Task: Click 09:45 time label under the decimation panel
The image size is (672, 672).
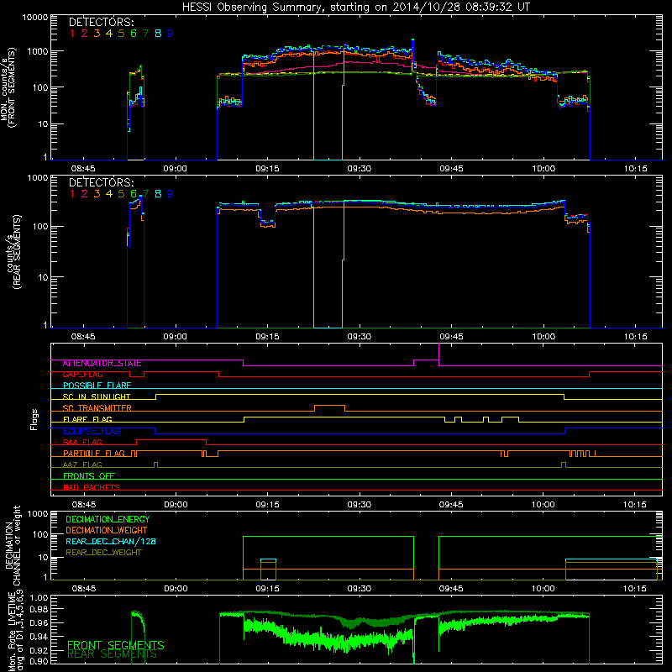Action: click(x=451, y=589)
